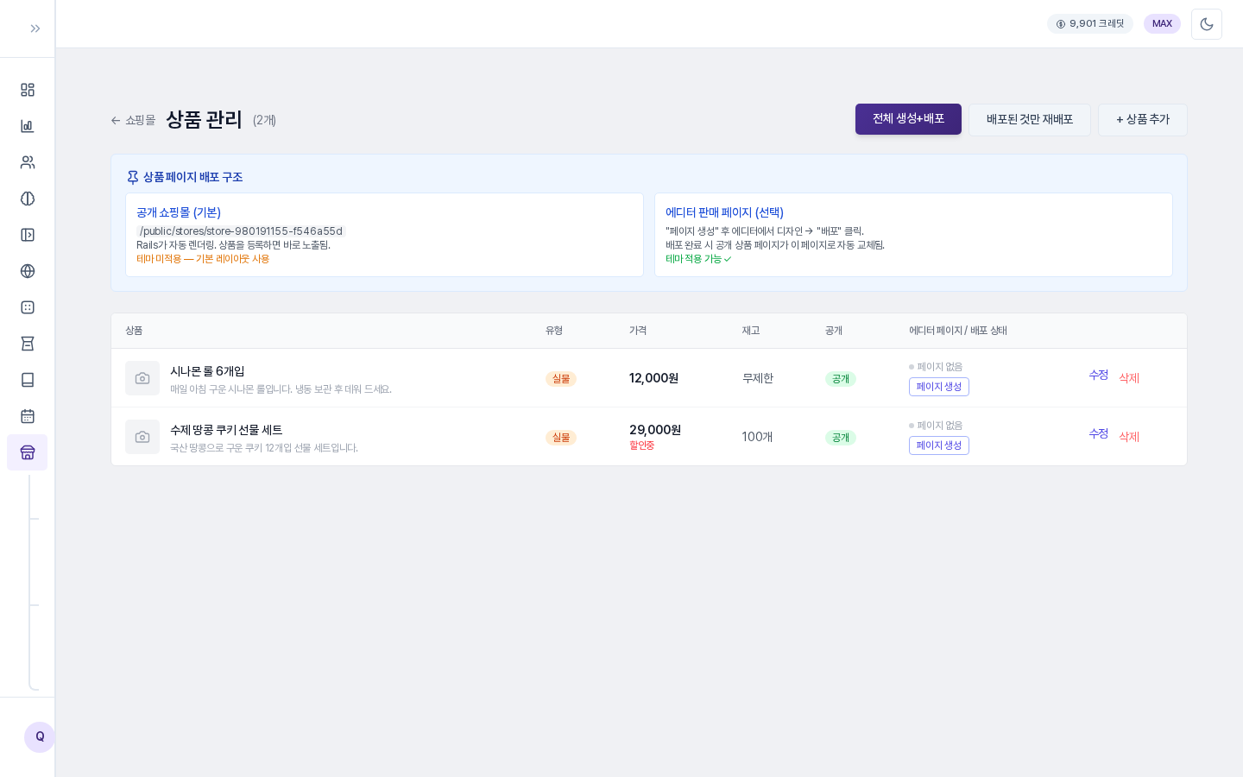This screenshot has width=1243, height=777.
Task: Open the hourglass-shaped icon in sidebar
Action: [x=28, y=344]
